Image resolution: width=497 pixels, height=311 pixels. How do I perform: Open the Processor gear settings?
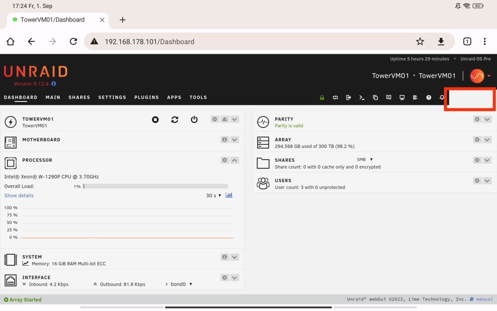tap(225, 160)
